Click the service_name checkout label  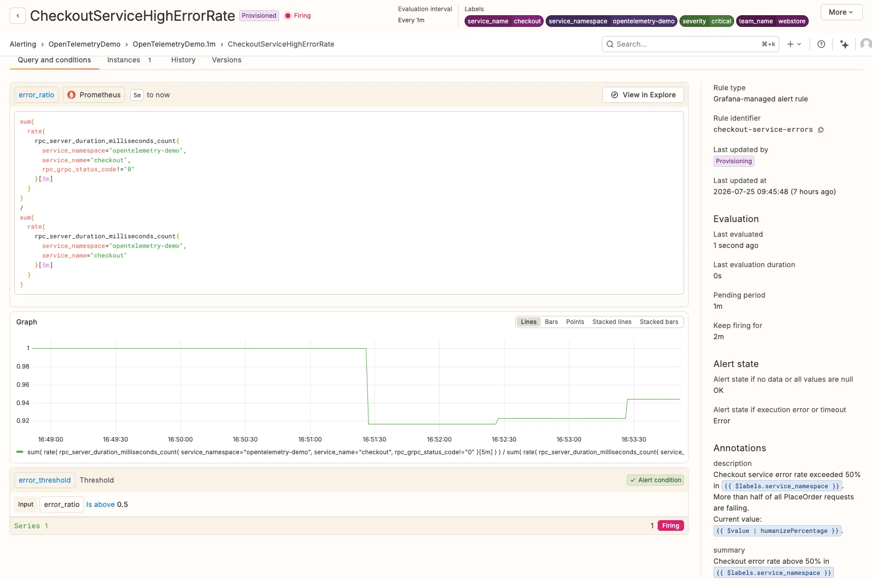pyautogui.click(x=504, y=21)
